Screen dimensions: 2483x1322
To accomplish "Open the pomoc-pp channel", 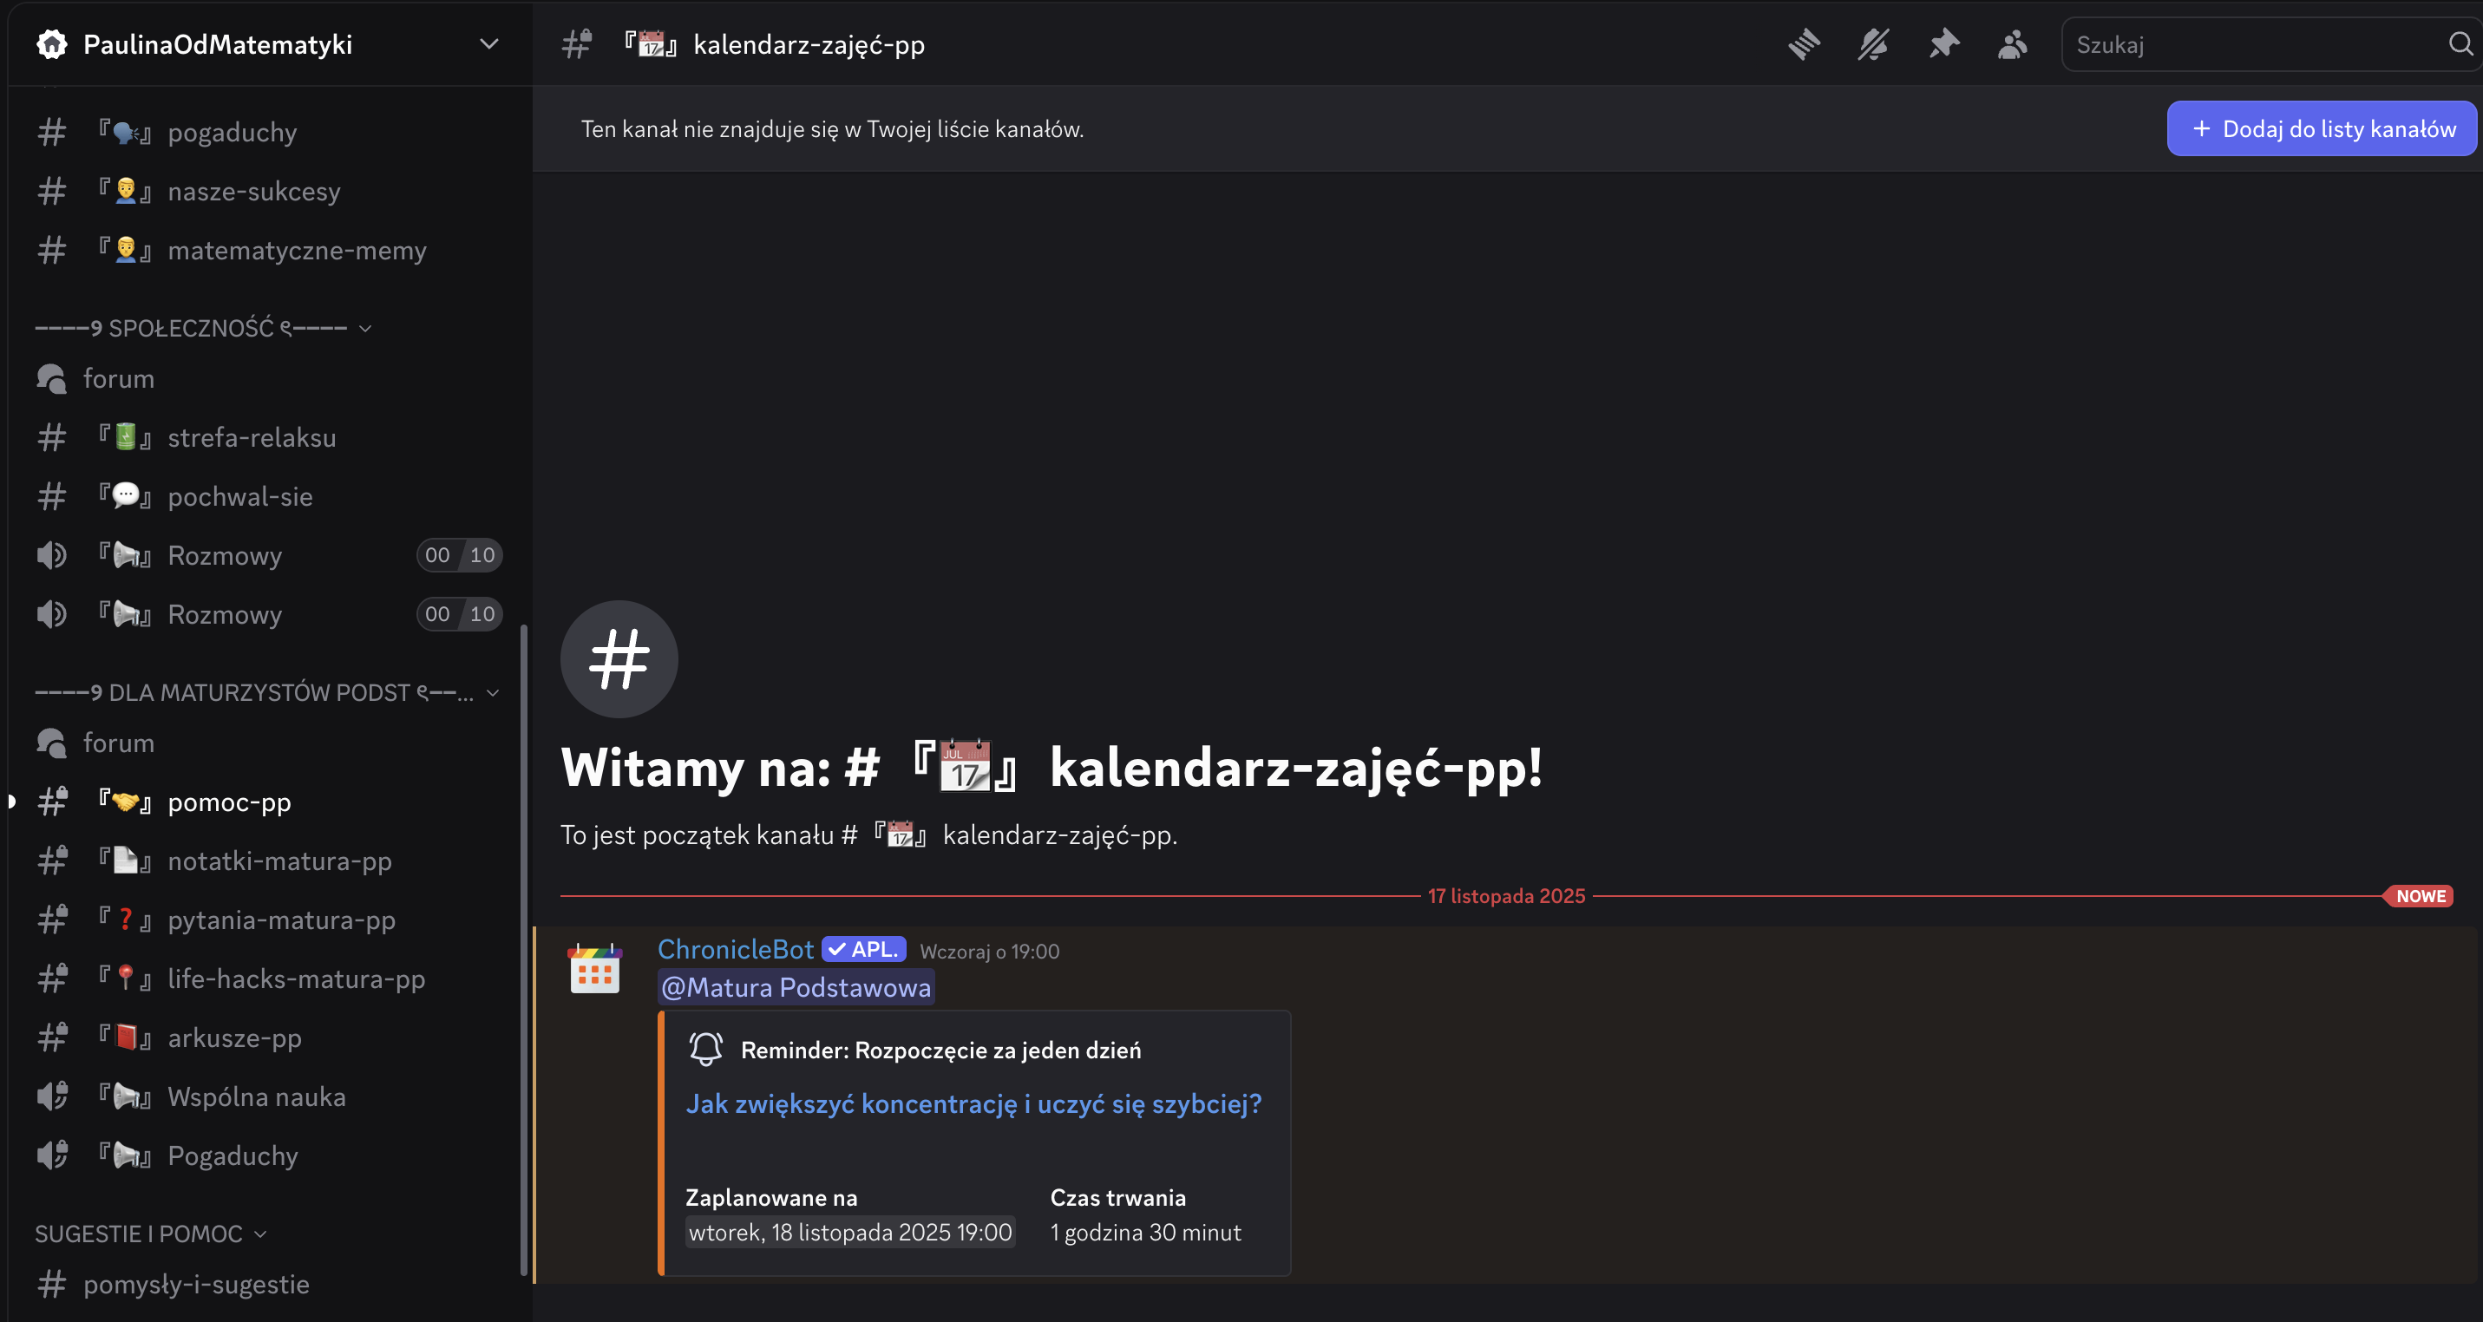I will point(228,802).
